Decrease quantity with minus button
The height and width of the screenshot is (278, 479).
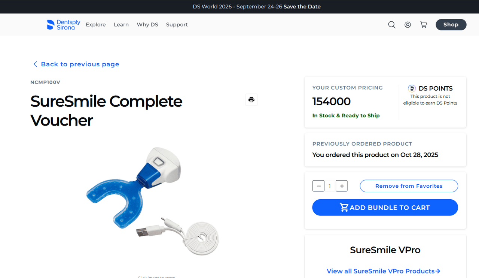coord(318,186)
